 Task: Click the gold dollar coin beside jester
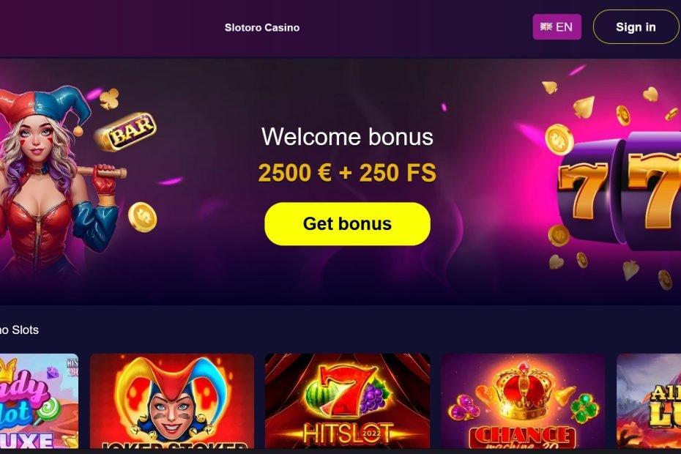click(143, 217)
